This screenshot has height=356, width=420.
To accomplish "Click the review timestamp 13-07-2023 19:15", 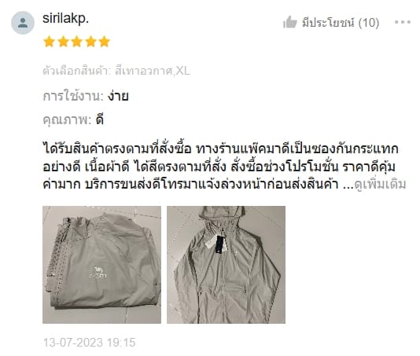I will click(90, 343).
